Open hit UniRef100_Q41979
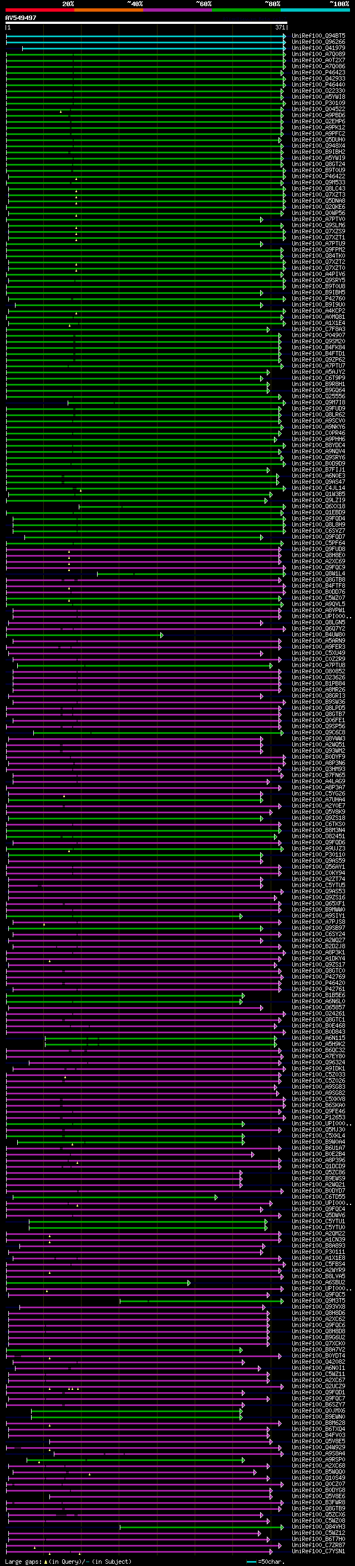355x1566 pixels. coord(318,49)
